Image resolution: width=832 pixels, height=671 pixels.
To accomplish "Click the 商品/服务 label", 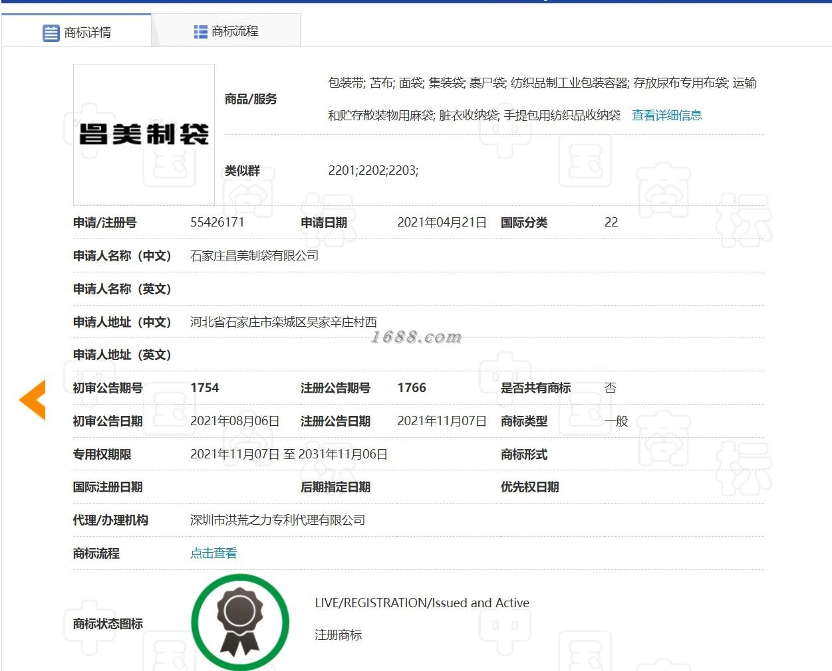I will (251, 99).
